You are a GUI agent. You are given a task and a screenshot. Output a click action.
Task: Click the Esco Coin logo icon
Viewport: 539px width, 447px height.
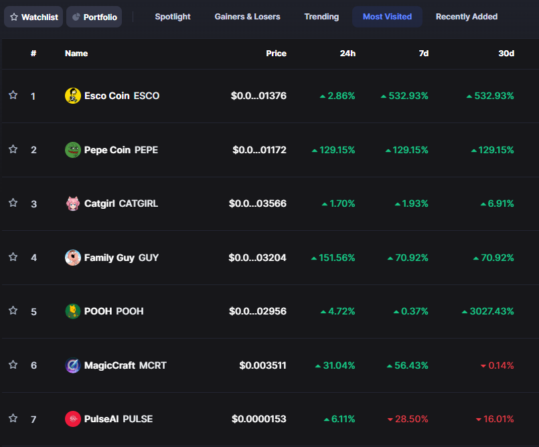(x=73, y=96)
